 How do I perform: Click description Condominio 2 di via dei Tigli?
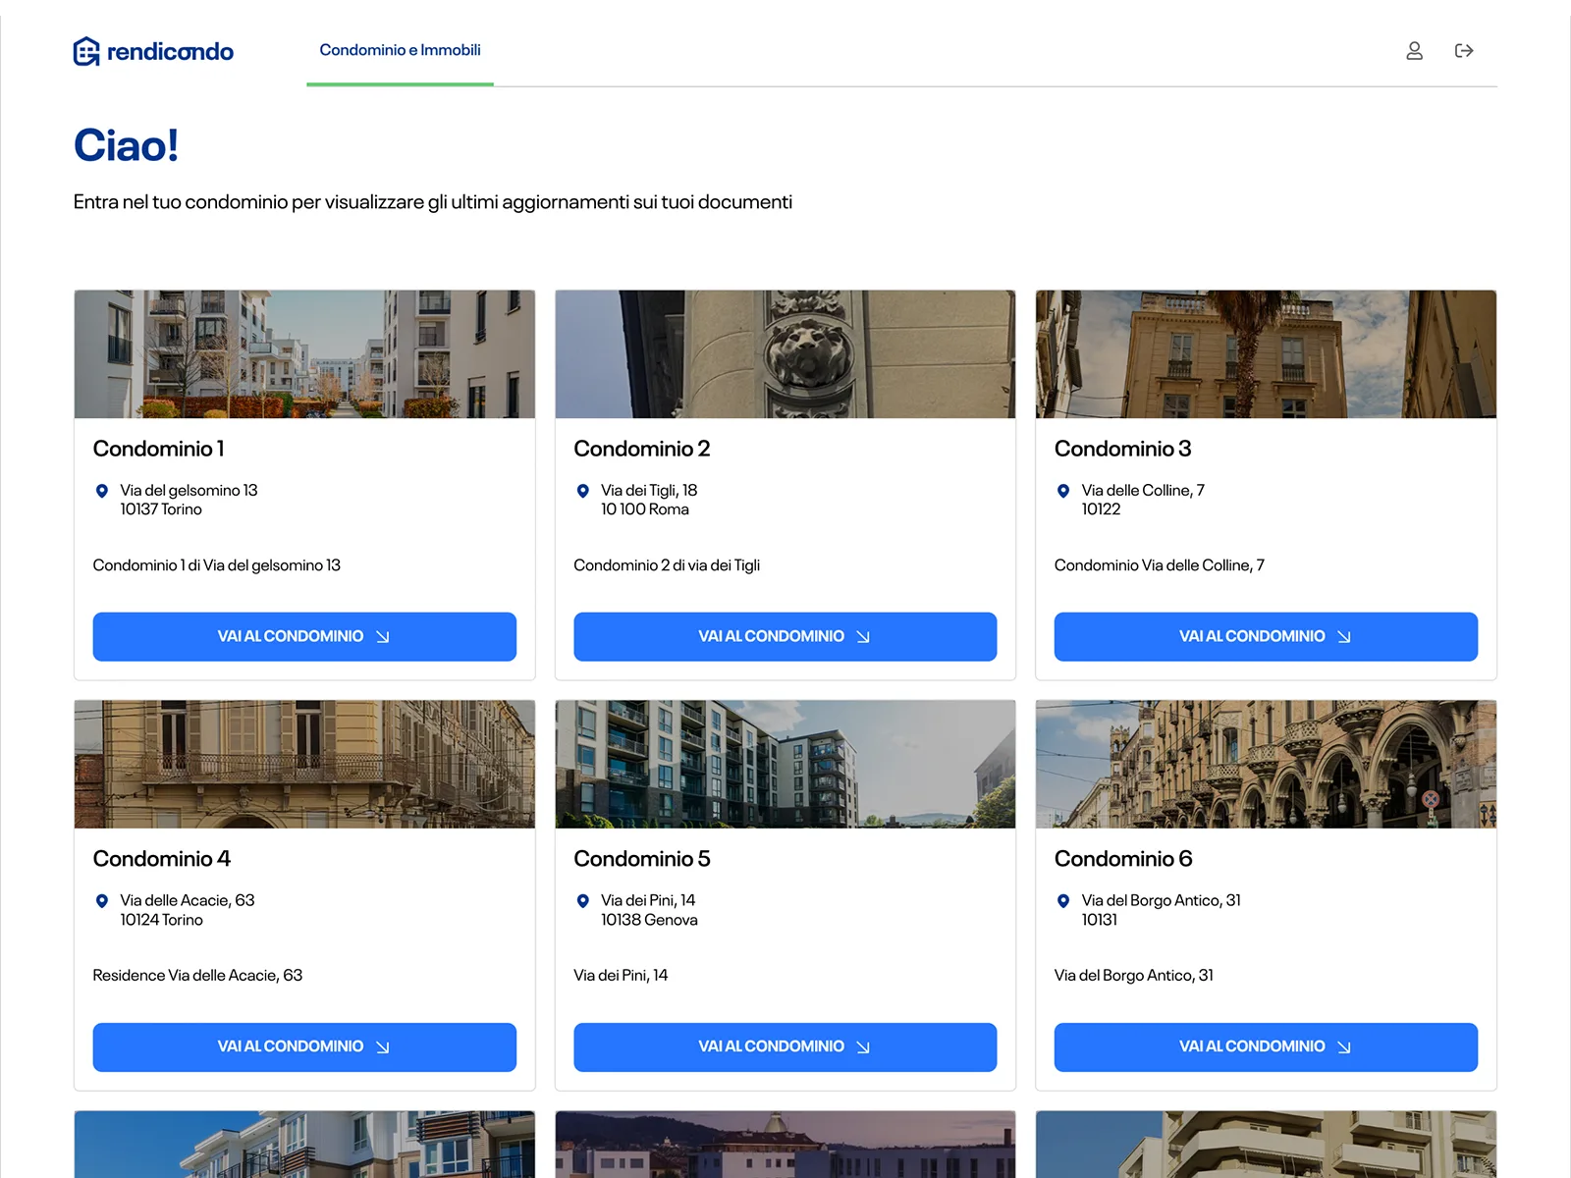tap(667, 565)
